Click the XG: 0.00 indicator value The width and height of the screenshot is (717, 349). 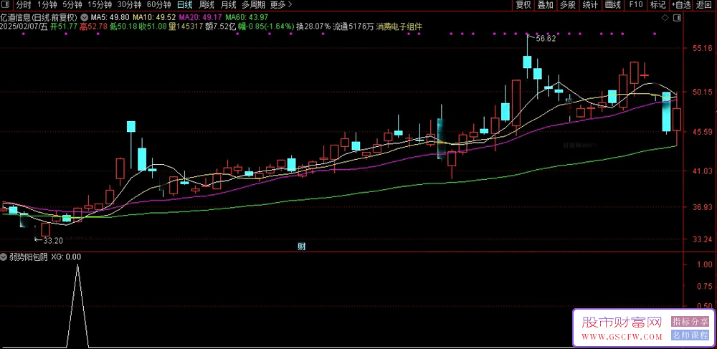click(x=66, y=257)
